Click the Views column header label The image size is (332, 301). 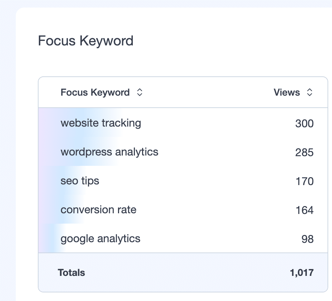point(287,92)
